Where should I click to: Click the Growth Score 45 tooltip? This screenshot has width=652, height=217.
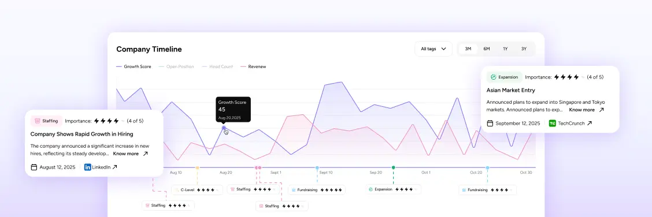pos(234,110)
